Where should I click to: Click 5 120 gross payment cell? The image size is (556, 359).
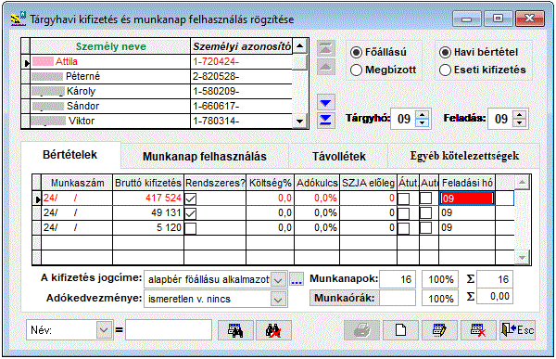coord(148,227)
